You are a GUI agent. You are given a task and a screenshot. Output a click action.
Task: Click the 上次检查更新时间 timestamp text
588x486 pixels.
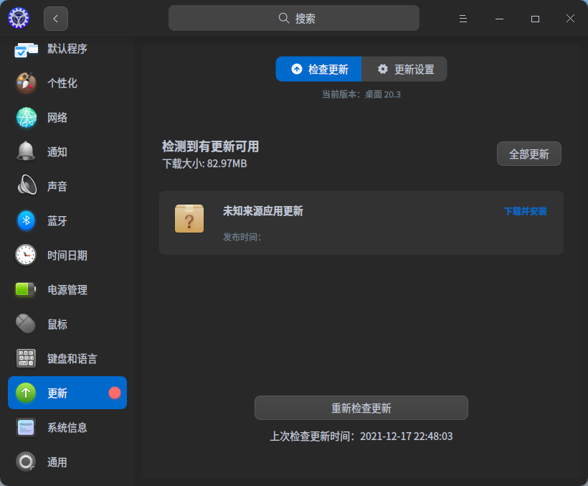click(361, 436)
